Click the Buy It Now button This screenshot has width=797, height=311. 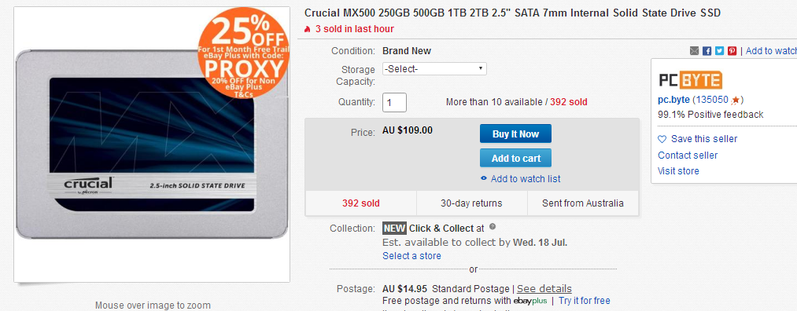515,134
